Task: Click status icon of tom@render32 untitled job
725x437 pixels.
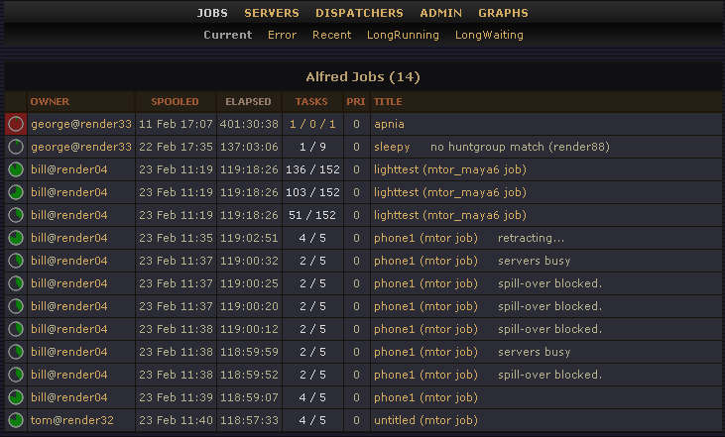Action: coord(15,420)
